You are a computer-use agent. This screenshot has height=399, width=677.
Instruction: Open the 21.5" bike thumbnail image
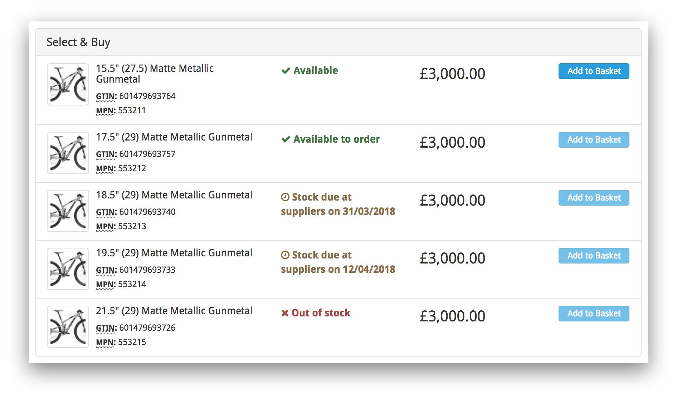(x=68, y=327)
